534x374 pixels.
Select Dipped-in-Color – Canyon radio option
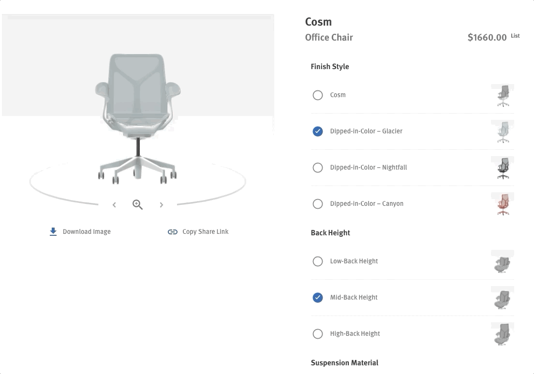click(x=318, y=204)
